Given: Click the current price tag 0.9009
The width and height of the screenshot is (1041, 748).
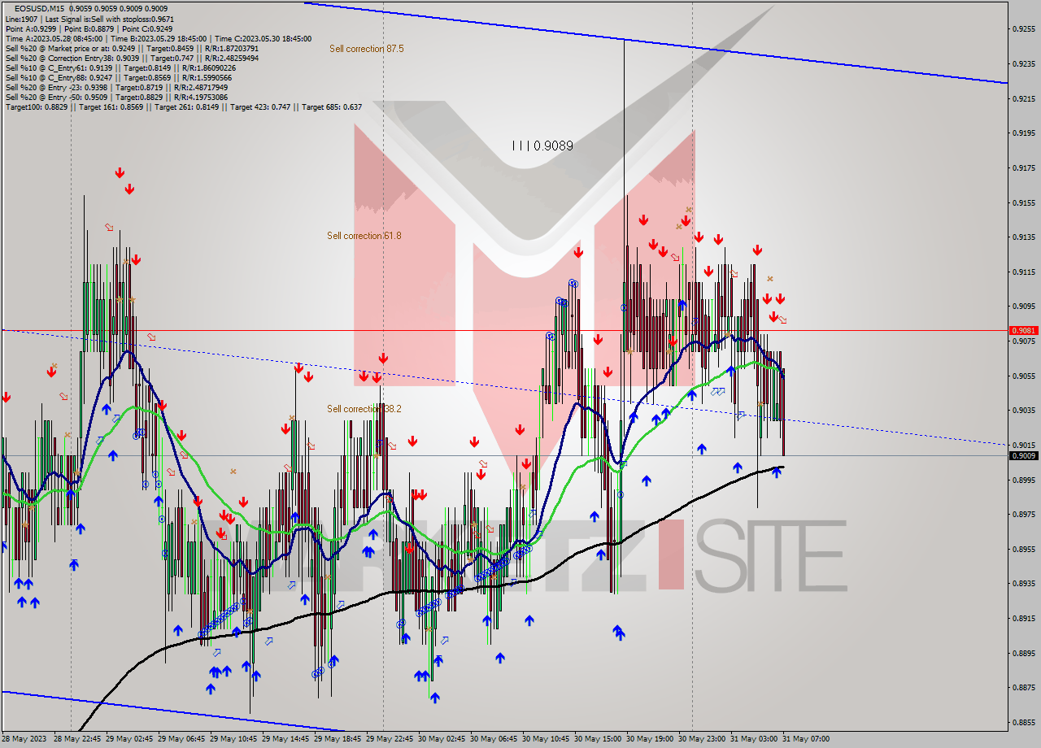Looking at the screenshot, I should [x=1022, y=455].
